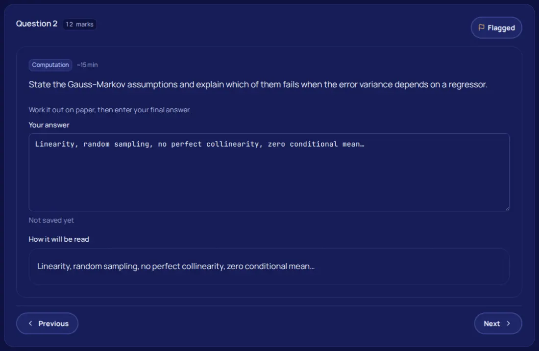Viewport: 539px width, 351px height.
Task: Click the text area resize handle corner
Action: pos(507,208)
